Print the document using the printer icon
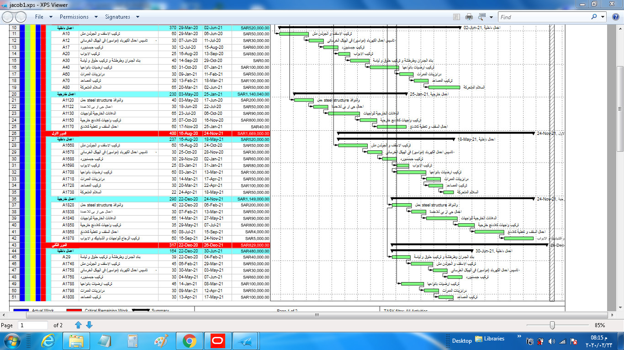 point(469,17)
